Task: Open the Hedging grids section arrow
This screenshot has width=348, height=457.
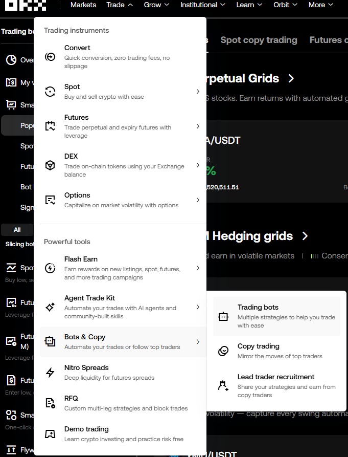Action: (305, 236)
